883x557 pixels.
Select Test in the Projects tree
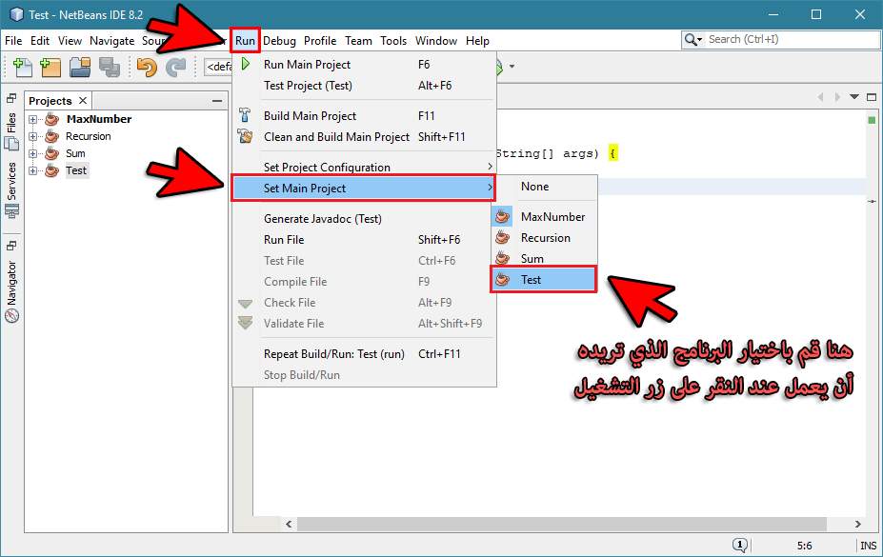tap(76, 170)
